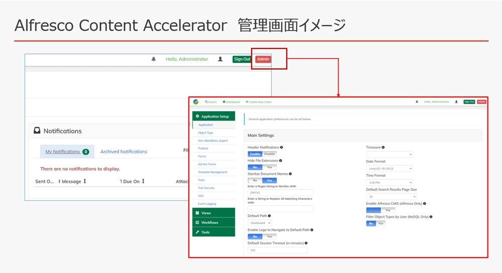
Task: Sort notifications by Message column arrow
Action: 85,181
